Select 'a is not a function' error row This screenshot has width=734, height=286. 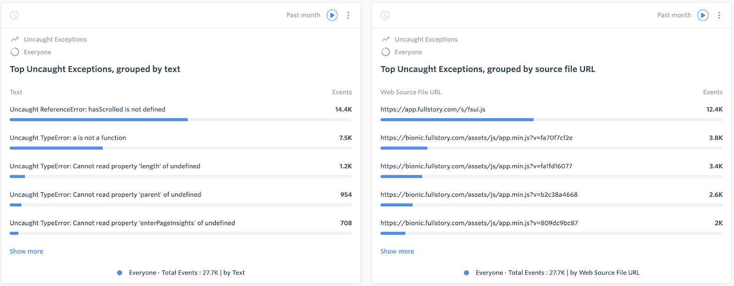coord(68,138)
